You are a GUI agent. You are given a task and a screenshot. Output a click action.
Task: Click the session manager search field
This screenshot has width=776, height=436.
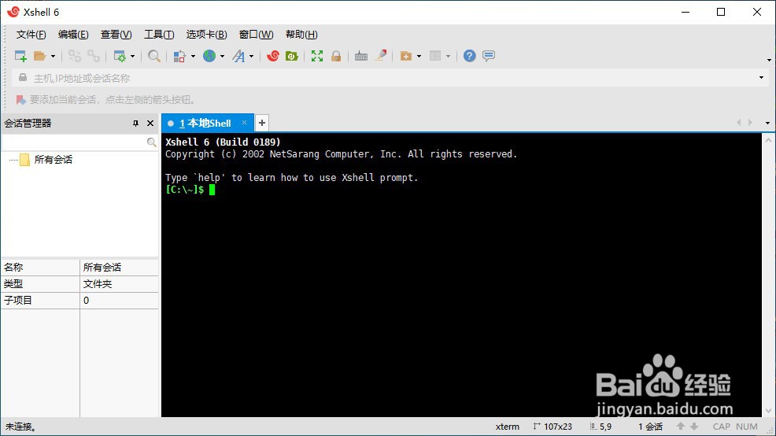(x=74, y=142)
